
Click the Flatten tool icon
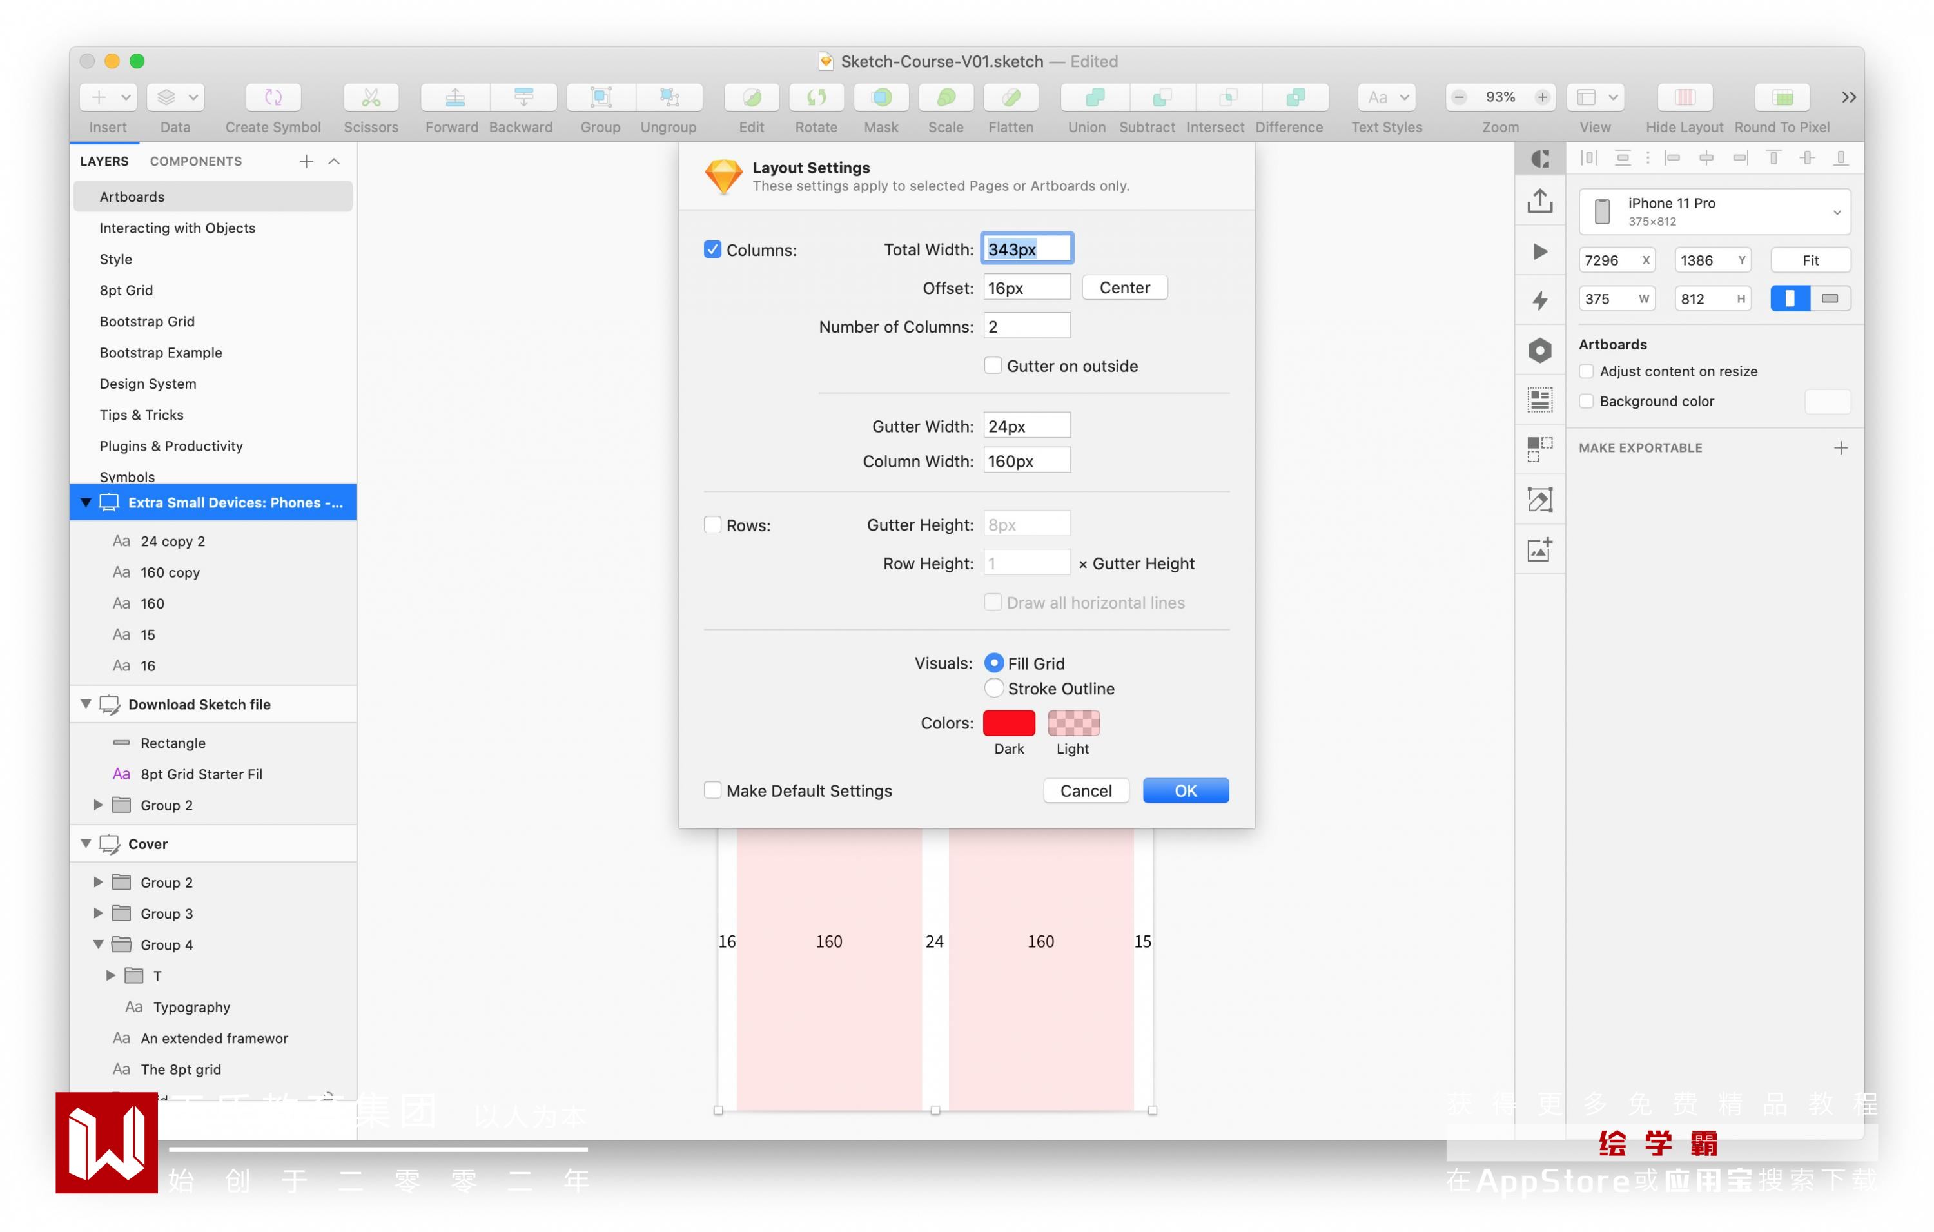[1010, 97]
